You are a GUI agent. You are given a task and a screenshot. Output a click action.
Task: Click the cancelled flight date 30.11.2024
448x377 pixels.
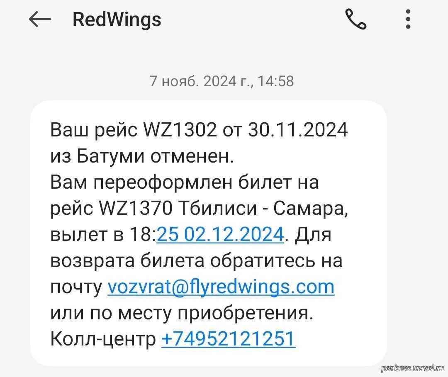(x=298, y=130)
